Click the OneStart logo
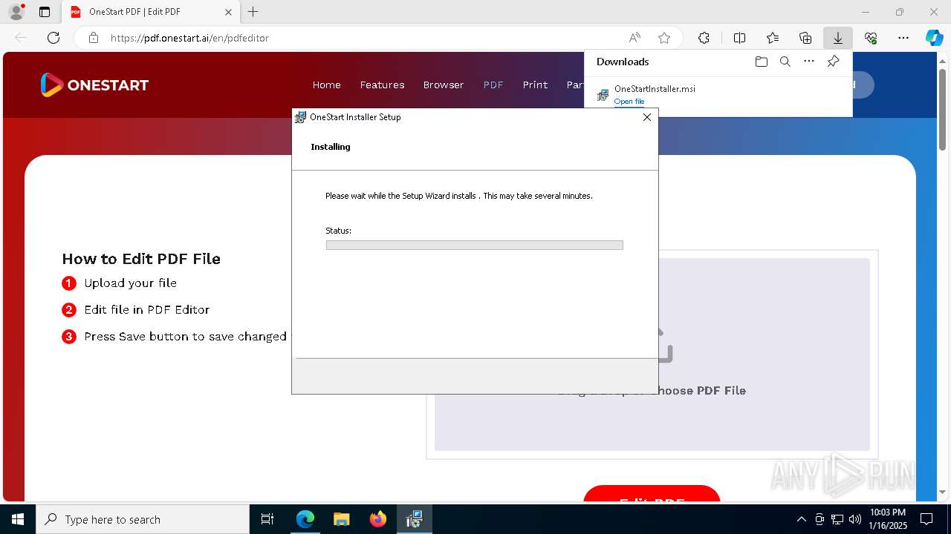The height and width of the screenshot is (534, 951). [94, 85]
